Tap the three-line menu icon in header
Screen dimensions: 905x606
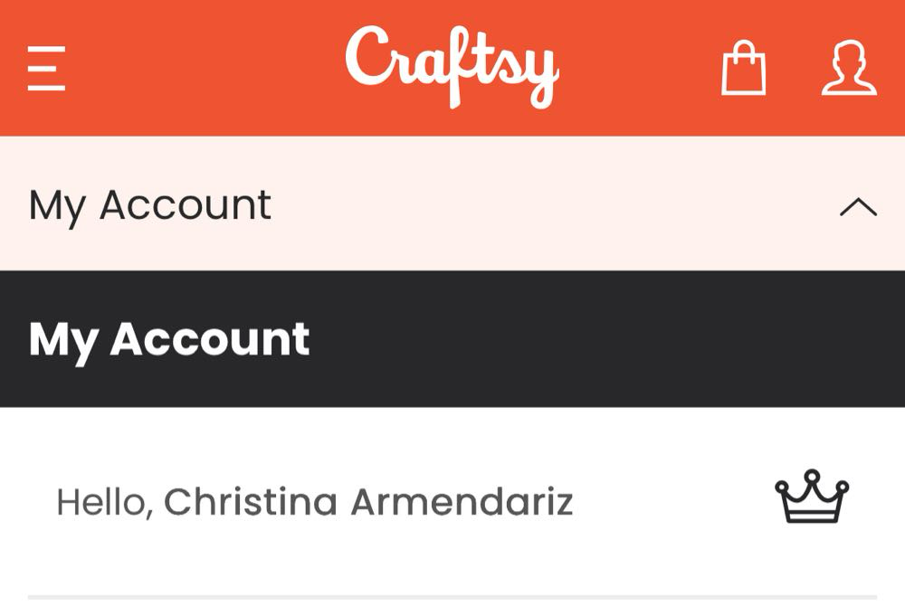click(46, 69)
